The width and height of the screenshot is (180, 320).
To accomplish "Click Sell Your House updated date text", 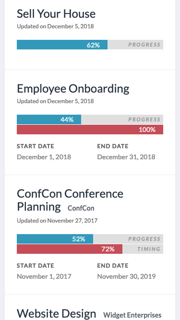I will click(x=55, y=26).
